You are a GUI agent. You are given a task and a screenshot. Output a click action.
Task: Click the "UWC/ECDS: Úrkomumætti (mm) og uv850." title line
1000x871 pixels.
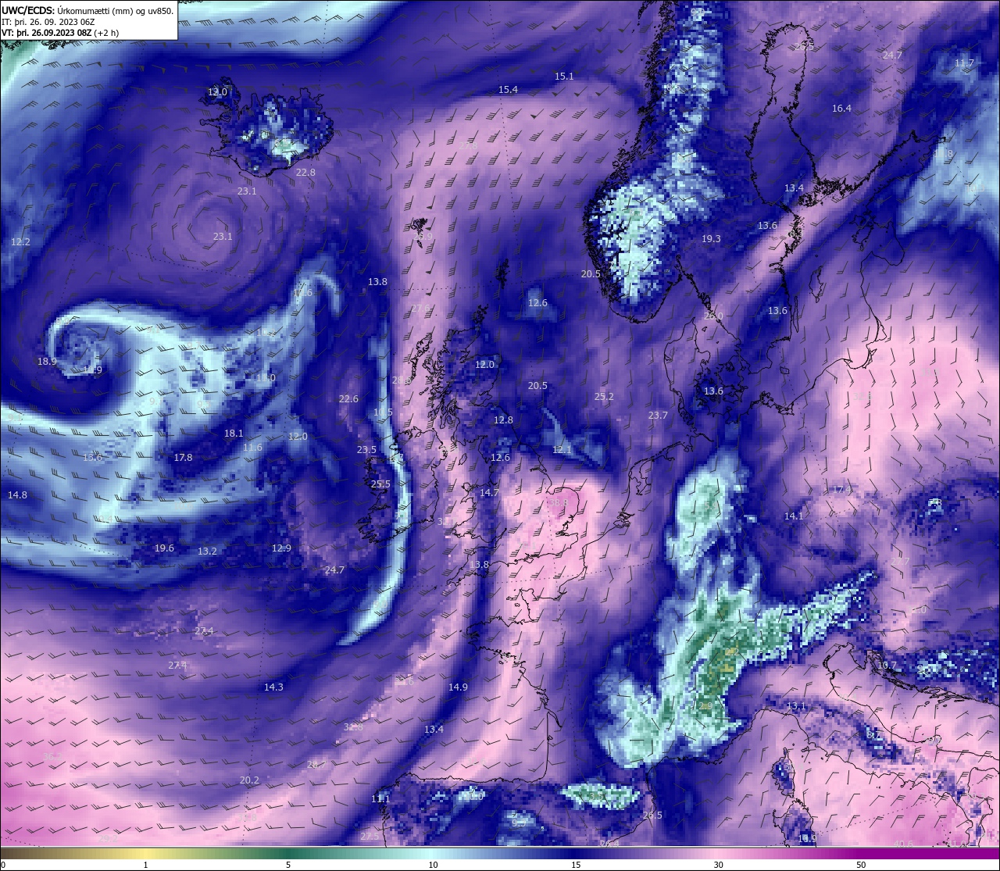click(x=87, y=10)
